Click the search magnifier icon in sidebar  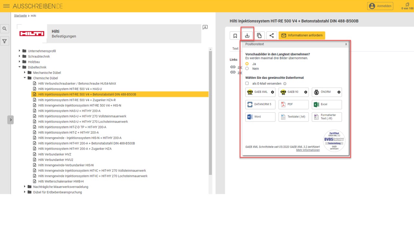click(5, 29)
